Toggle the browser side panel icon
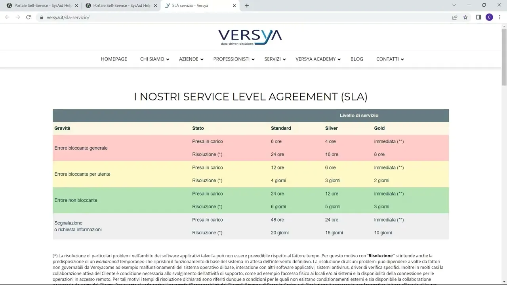Image resolution: width=507 pixels, height=285 pixels. (x=478, y=17)
